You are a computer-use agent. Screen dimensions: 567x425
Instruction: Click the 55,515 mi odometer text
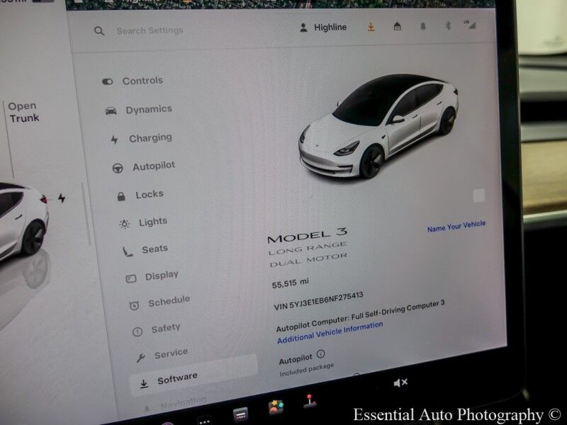(x=291, y=283)
